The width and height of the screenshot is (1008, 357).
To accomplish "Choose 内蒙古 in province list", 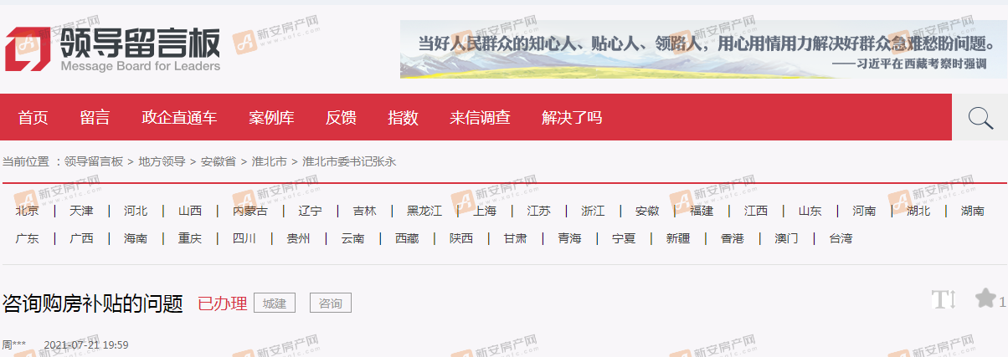I will [250, 211].
